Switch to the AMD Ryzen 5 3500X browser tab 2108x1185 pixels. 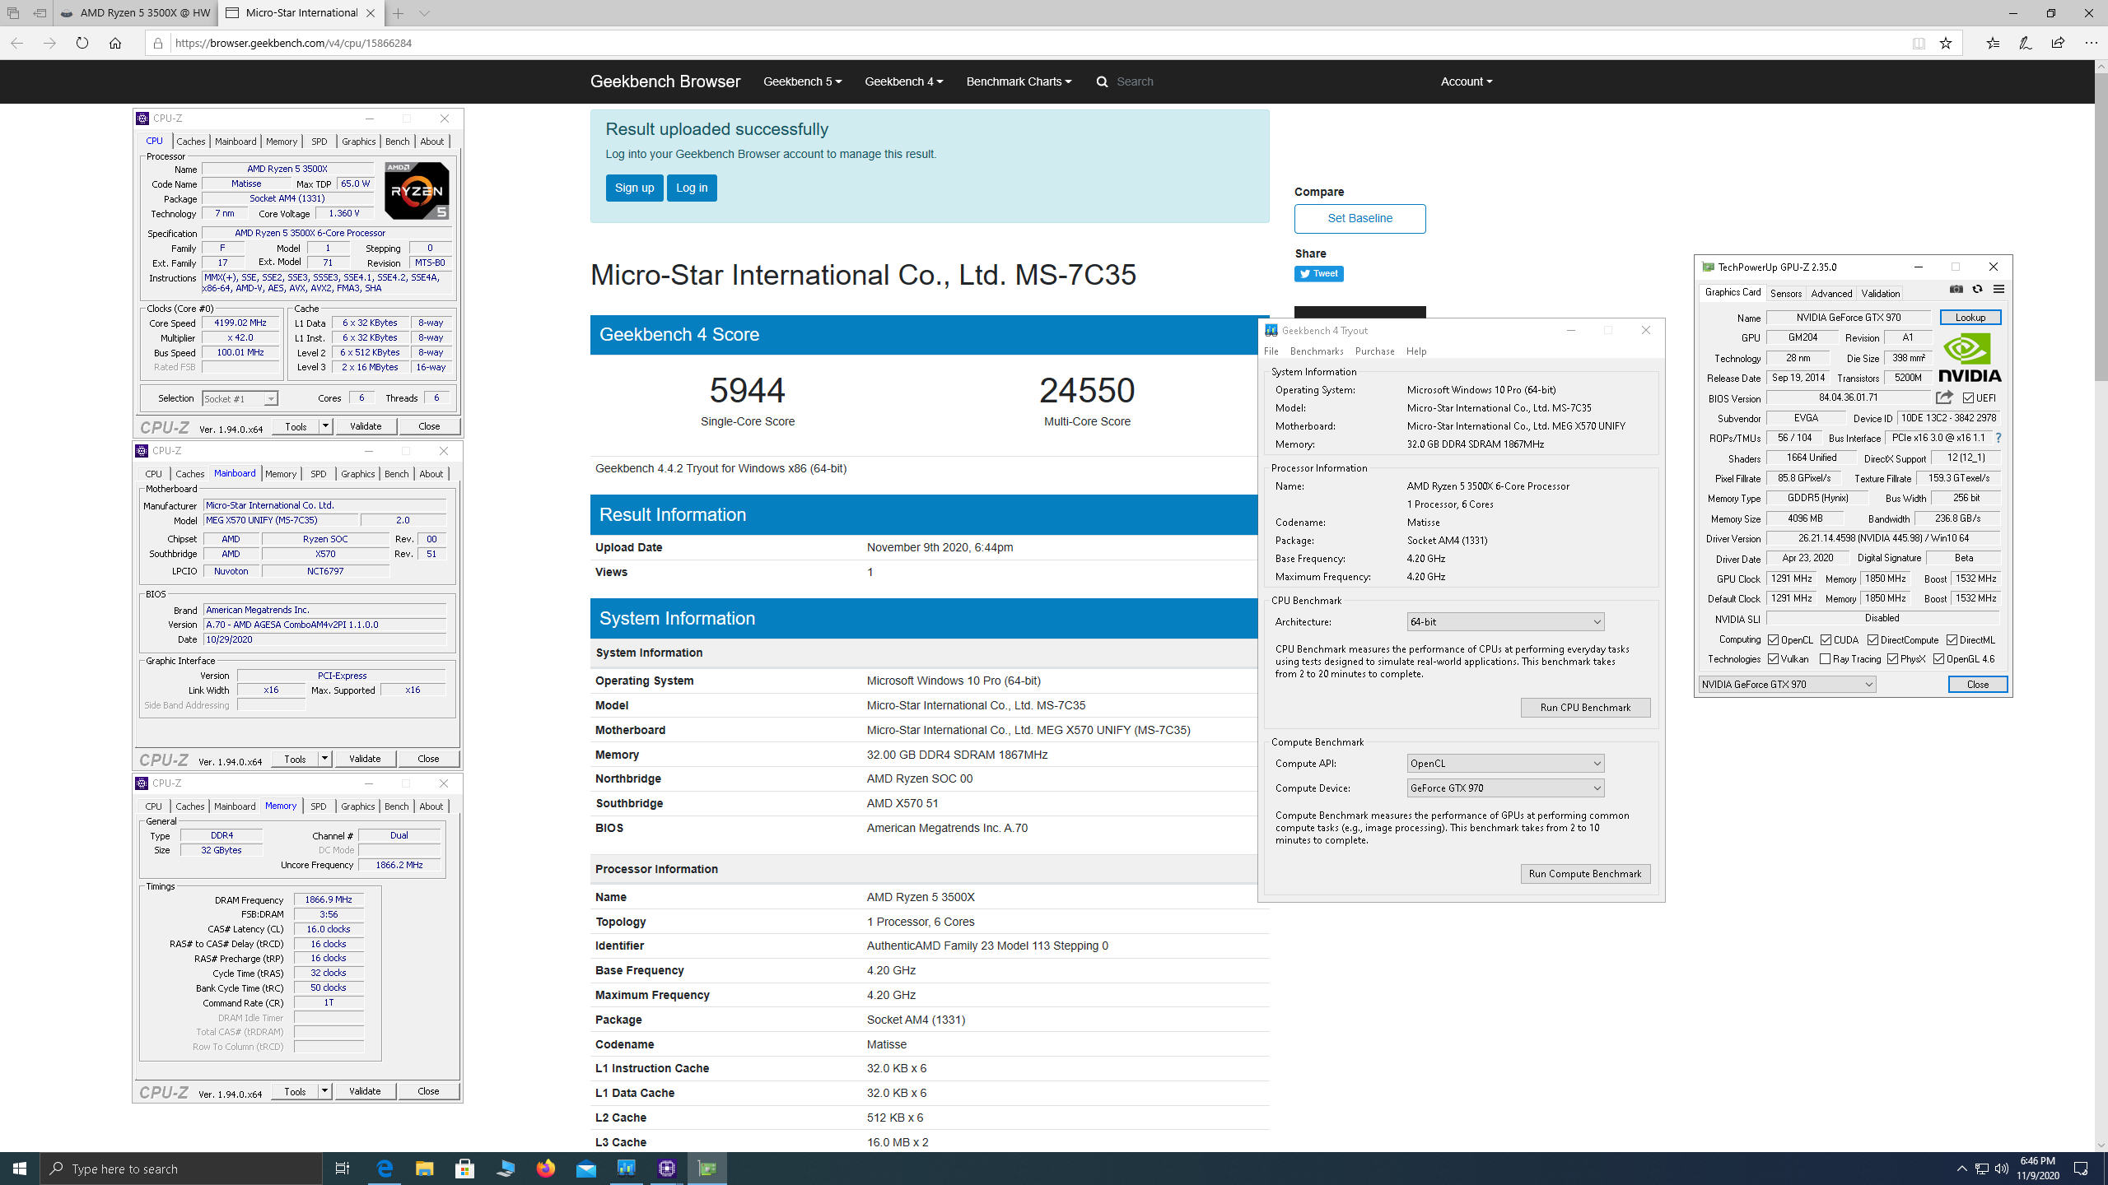tap(136, 13)
